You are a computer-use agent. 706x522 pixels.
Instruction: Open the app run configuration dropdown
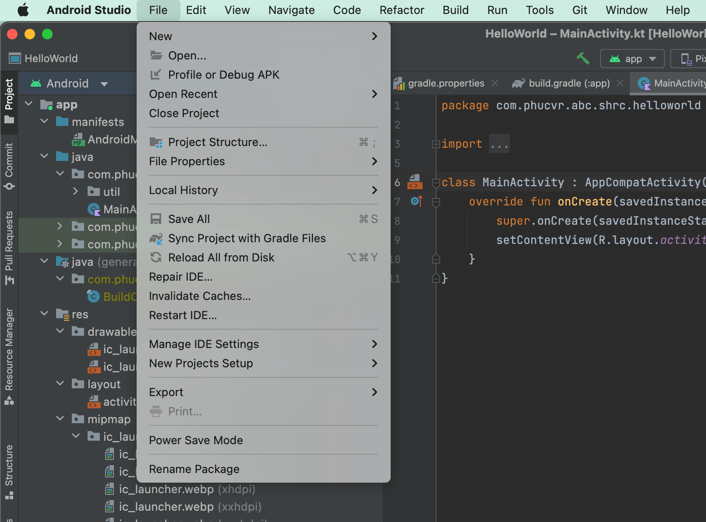coord(632,58)
